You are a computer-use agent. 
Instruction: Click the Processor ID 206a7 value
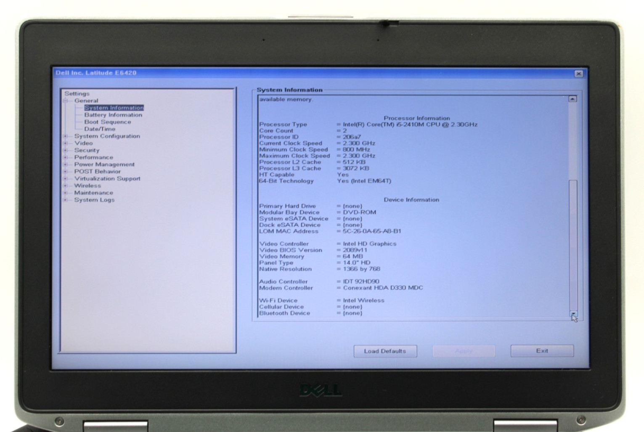(352, 137)
